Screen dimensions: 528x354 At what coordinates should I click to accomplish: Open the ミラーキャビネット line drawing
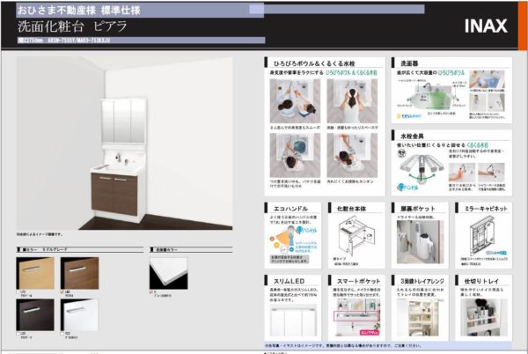pos(483,238)
